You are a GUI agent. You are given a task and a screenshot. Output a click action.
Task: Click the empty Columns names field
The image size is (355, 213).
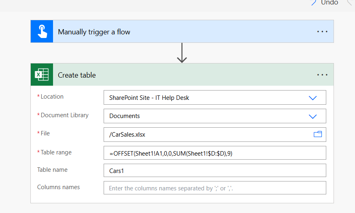[215, 188]
